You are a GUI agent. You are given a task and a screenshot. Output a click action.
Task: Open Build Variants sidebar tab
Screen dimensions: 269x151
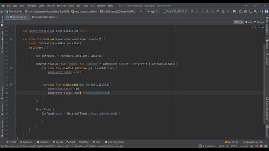pos(2,128)
